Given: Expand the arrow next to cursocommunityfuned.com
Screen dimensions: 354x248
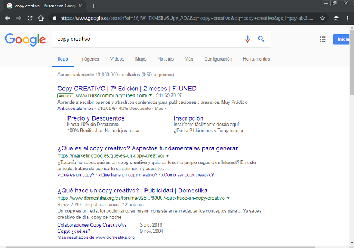Looking at the screenshot, I should pos(151,95).
